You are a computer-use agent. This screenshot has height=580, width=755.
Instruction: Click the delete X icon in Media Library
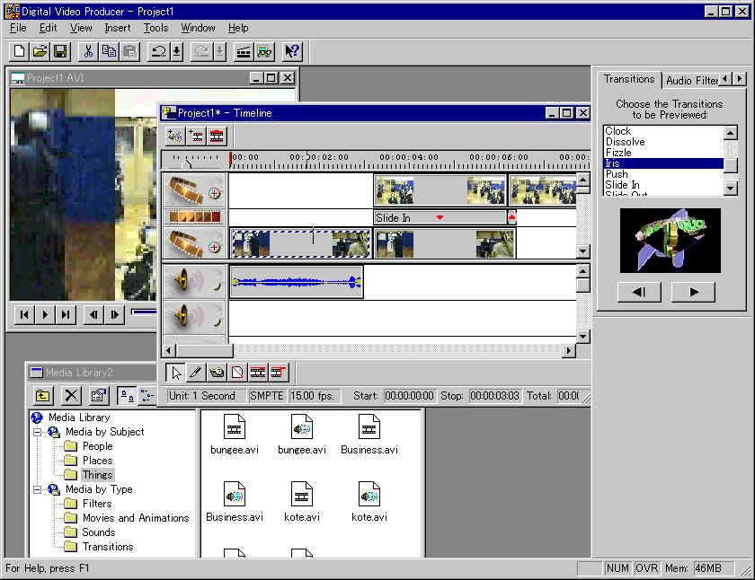tap(72, 395)
